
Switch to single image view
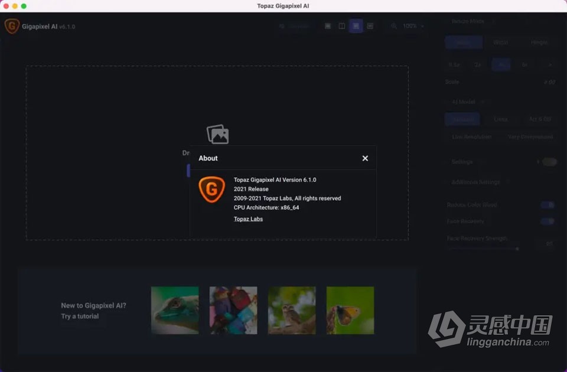328,26
